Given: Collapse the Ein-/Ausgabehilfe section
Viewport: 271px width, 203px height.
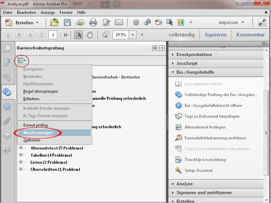Looking at the screenshot, I should pos(216,72).
